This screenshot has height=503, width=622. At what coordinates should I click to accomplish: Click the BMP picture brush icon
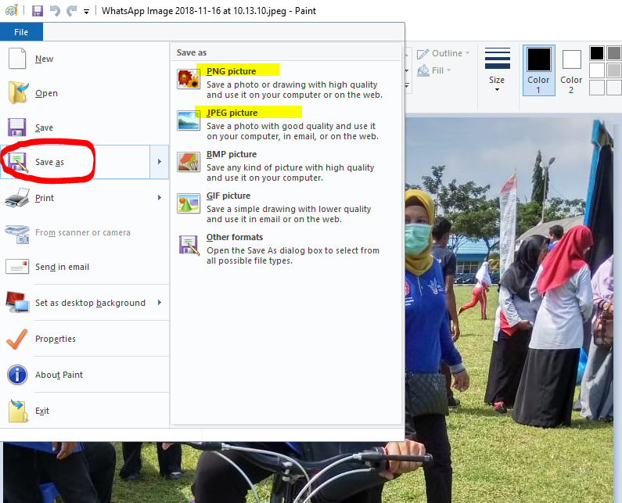point(189,162)
